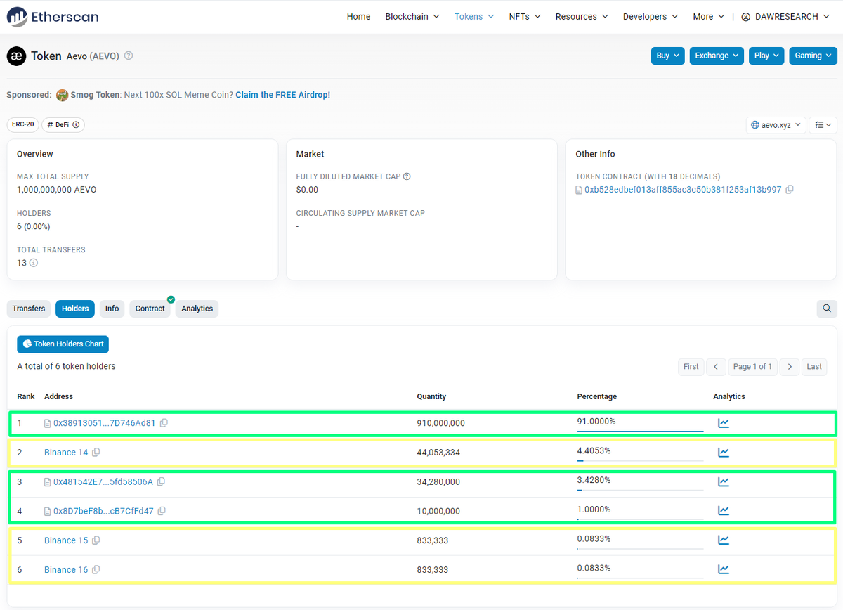Expand the Play dropdown
Screen dimensions: 843x610
tap(766, 56)
